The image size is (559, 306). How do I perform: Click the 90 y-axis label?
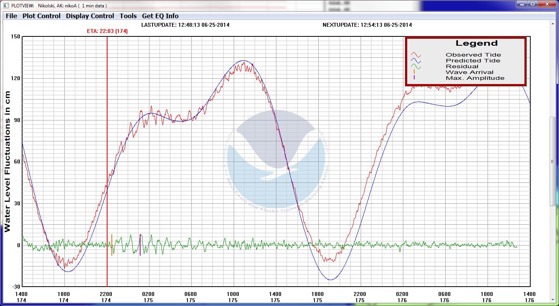pos(17,120)
